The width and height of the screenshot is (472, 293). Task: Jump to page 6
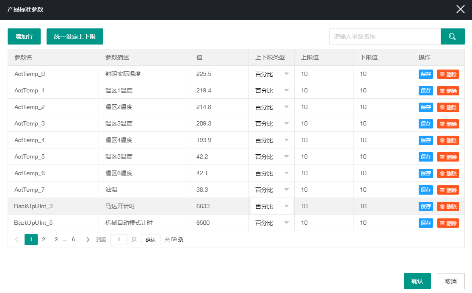(73, 239)
